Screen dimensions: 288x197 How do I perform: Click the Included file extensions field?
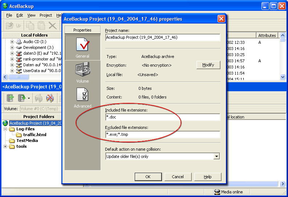pos(163,117)
